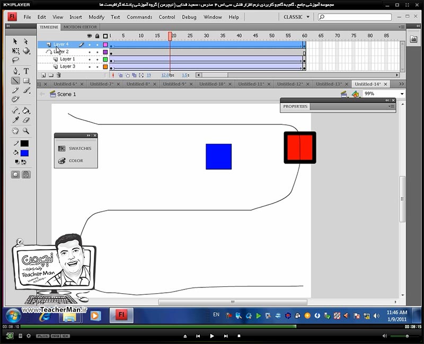Select the Hand tool
The width and height of the screenshot is (424, 344).
pos(15,131)
